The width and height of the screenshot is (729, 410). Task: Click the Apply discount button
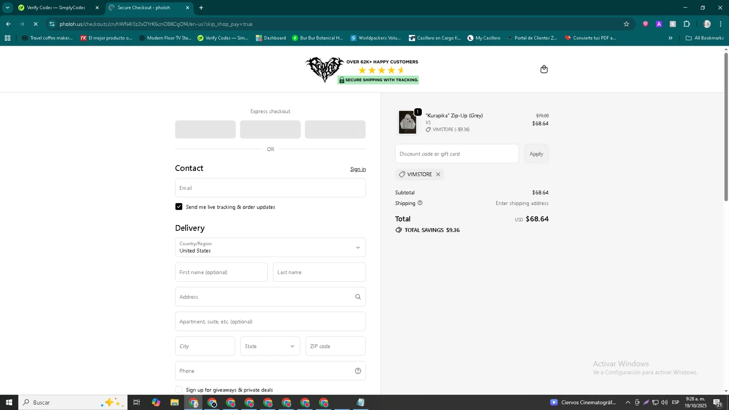[x=537, y=154]
